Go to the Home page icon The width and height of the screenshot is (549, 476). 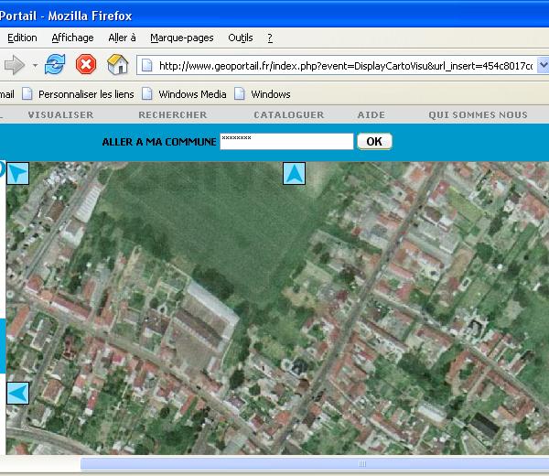118,64
